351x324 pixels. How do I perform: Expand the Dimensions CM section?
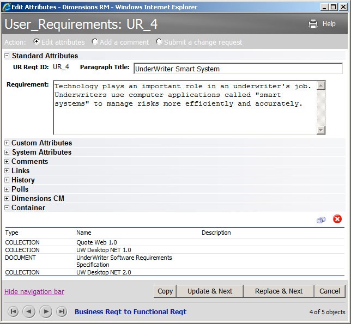7,199
